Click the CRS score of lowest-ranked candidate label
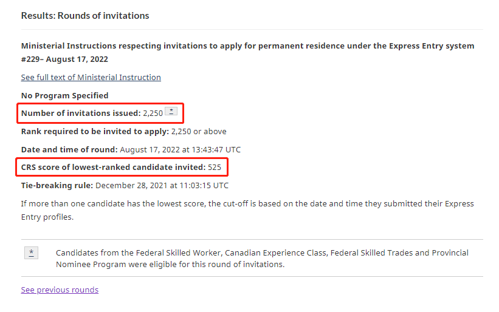 [x=113, y=167]
